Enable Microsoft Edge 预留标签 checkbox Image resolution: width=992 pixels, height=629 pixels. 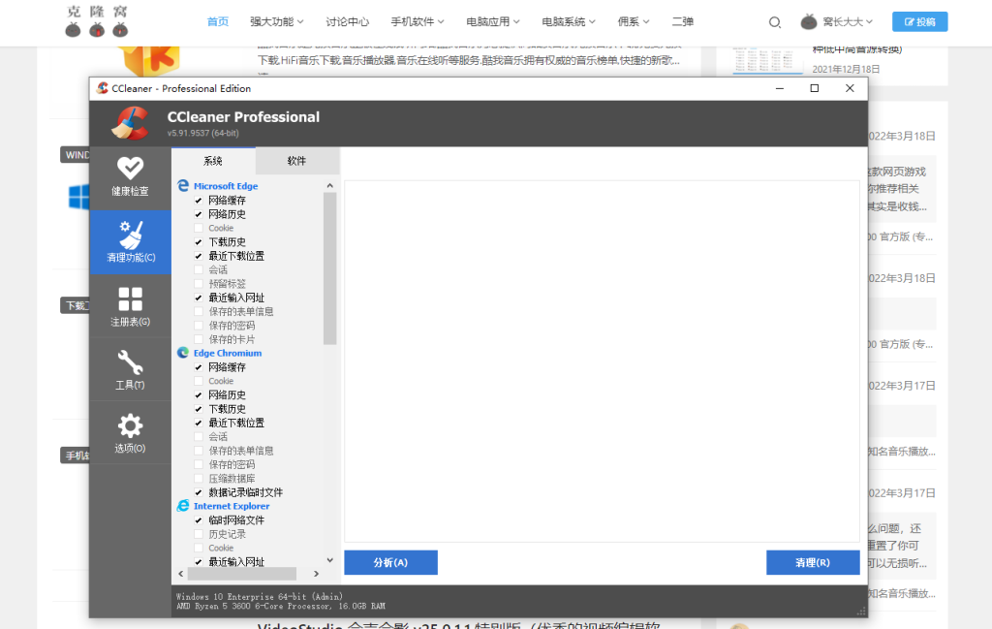tap(198, 284)
